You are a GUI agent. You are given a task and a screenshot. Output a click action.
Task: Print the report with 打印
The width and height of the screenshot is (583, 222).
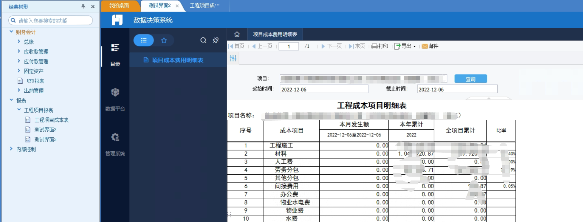click(380, 46)
